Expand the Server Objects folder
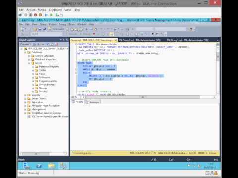238x178 pixels. [x=25, y=99]
